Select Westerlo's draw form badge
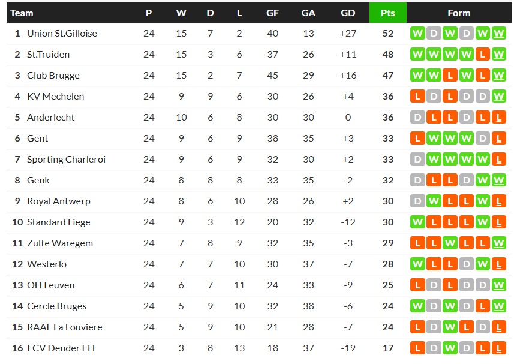Image resolution: width=517 pixels, height=364 pixels. click(466, 264)
